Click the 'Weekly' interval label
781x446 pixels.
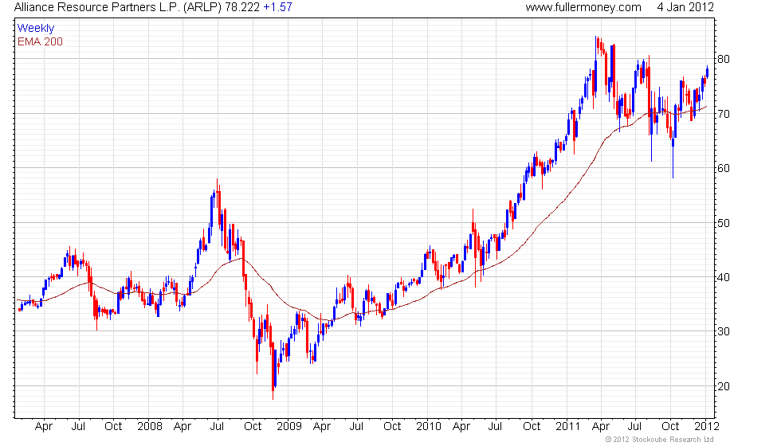point(36,29)
